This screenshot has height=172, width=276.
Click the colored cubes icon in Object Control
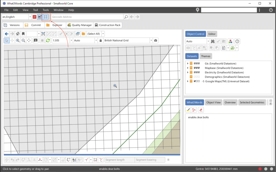pos(230,41)
